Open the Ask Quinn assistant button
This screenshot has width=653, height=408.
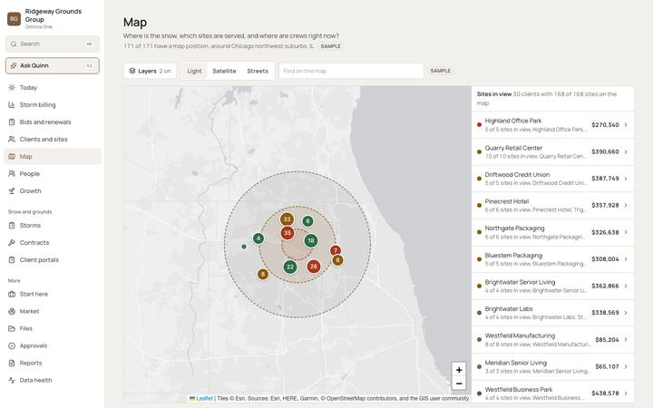coord(53,65)
